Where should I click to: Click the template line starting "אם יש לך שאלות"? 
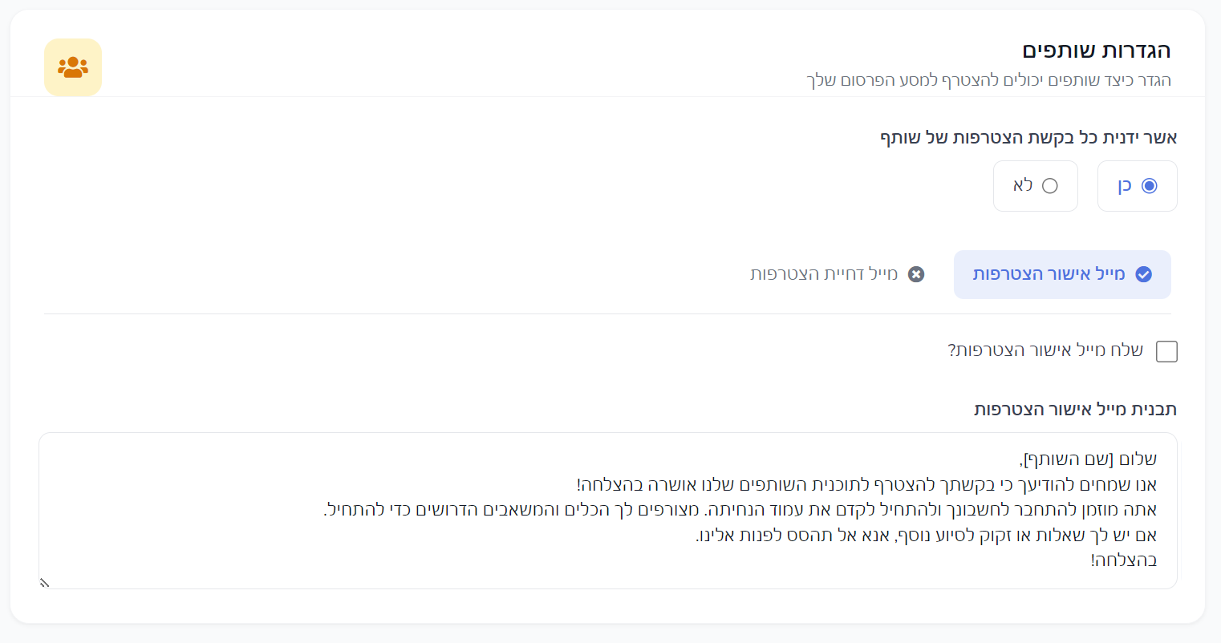[x=926, y=535]
